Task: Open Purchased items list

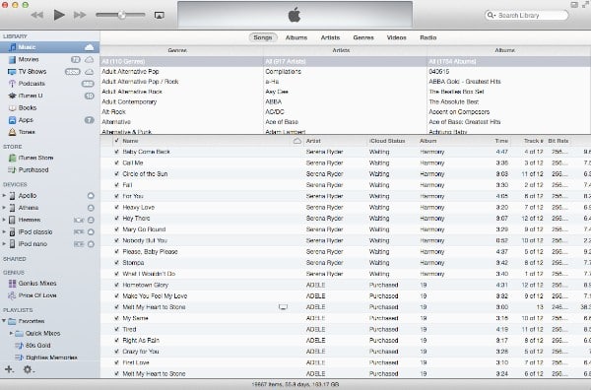Action: [33, 169]
